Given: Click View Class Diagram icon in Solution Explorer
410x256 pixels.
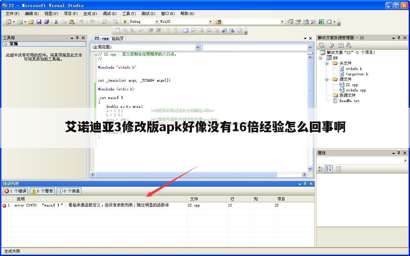Looking at the screenshot, I should (349, 45).
